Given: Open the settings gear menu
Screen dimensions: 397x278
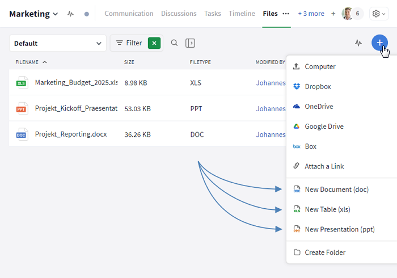Looking at the screenshot, I should pyautogui.click(x=379, y=14).
